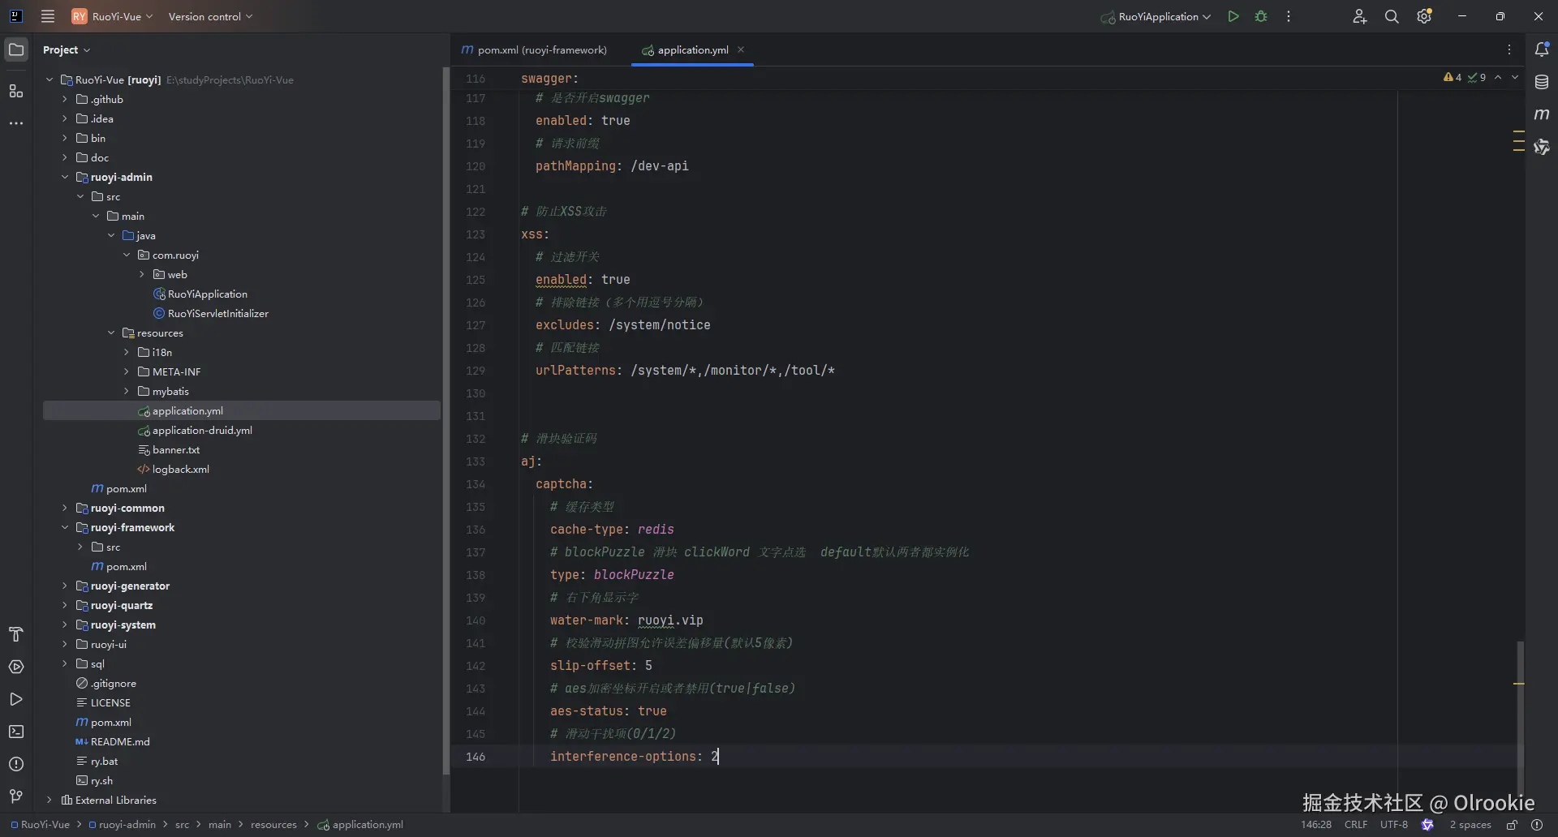Open the Database tool window icon
The width and height of the screenshot is (1558, 837).
pyautogui.click(x=1542, y=82)
